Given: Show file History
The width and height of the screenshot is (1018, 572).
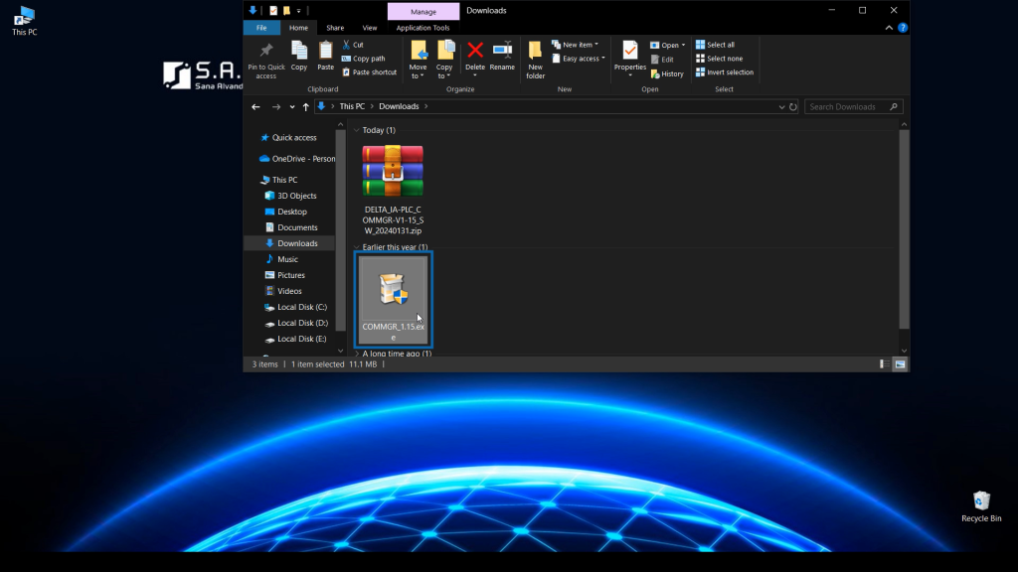Looking at the screenshot, I should [x=667, y=73].
